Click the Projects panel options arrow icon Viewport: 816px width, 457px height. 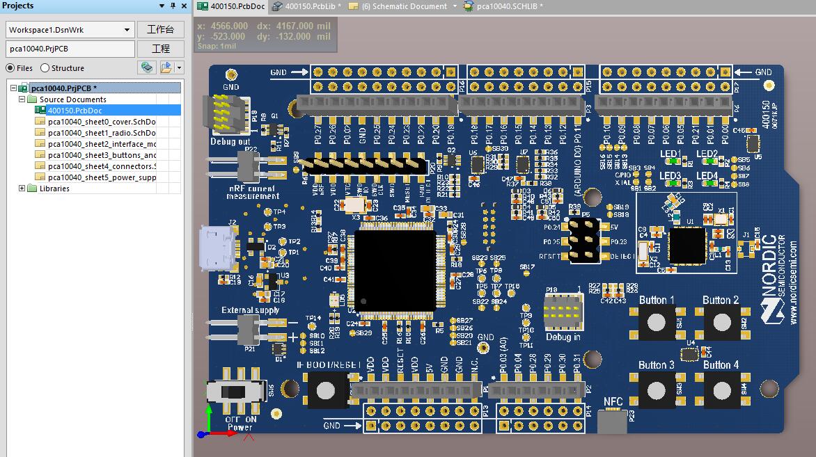pyautogui.click(x=162, y=6)
